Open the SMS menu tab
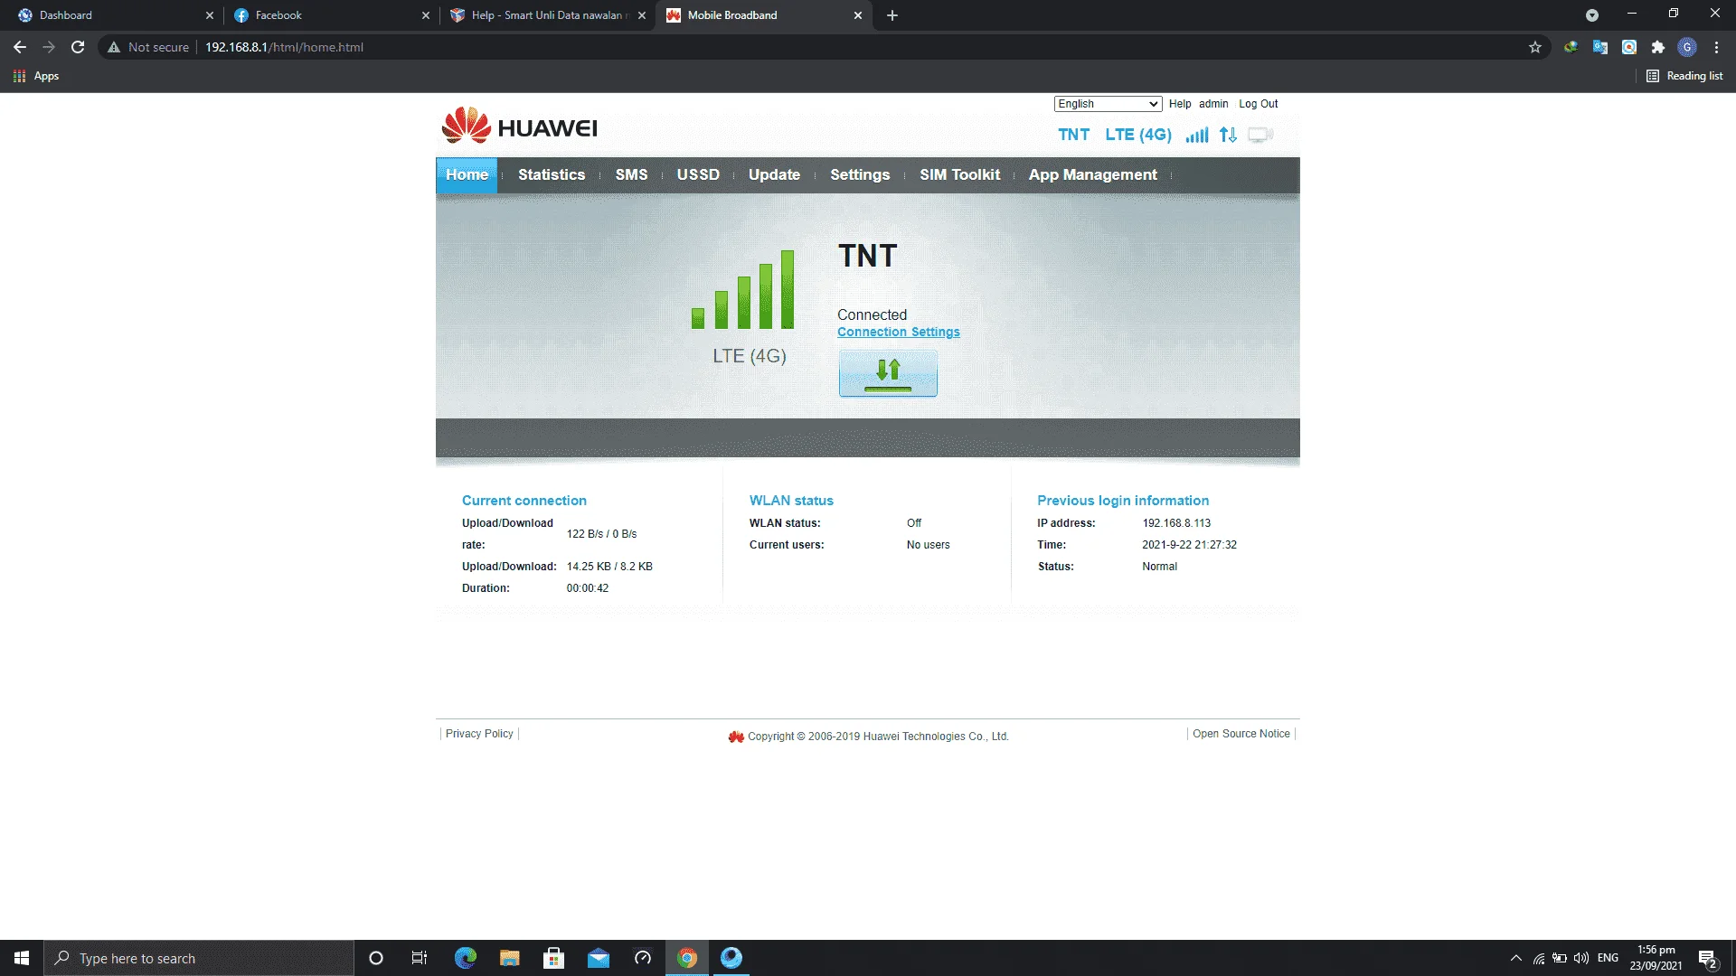The image size is (1736, 976). coord(631,174)
